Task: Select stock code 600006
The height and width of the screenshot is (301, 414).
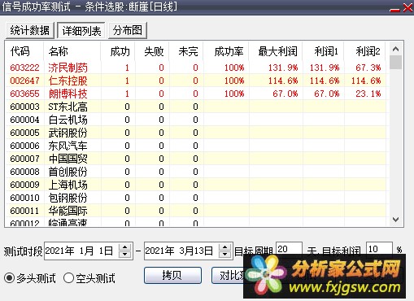Action: 24,146
